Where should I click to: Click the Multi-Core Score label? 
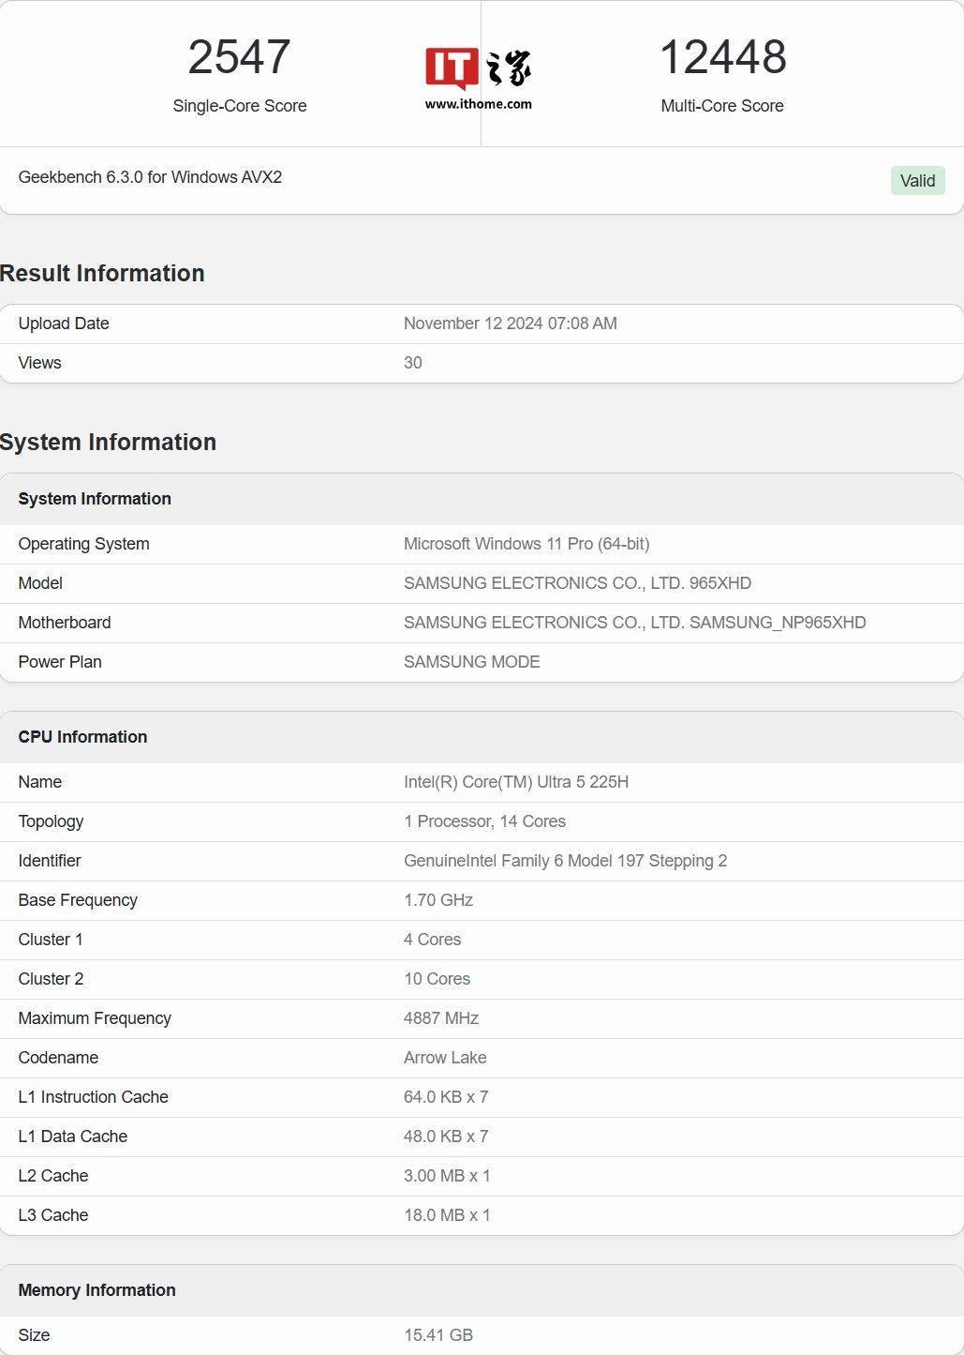point(721,106)
